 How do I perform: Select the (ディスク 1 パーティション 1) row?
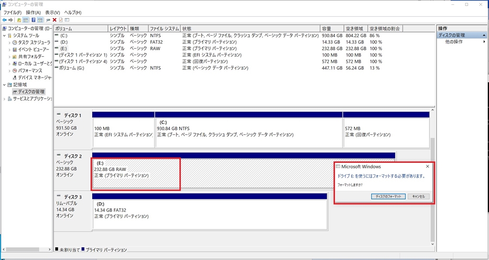coord(83,55)
